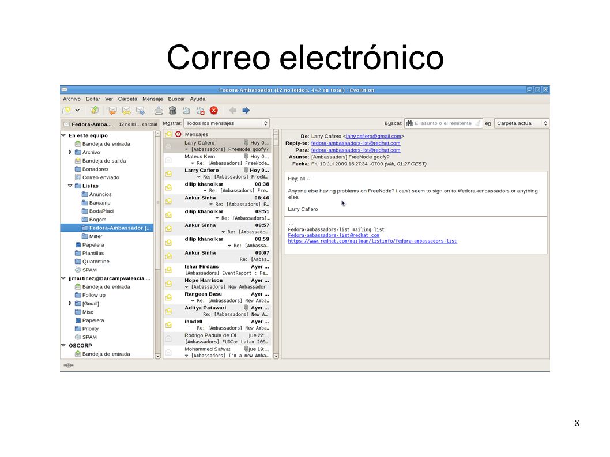Open the redhat.com mailman listinfo URL
Screen dimensions: 610x457
pyautogui.click(x=372, y=241)
